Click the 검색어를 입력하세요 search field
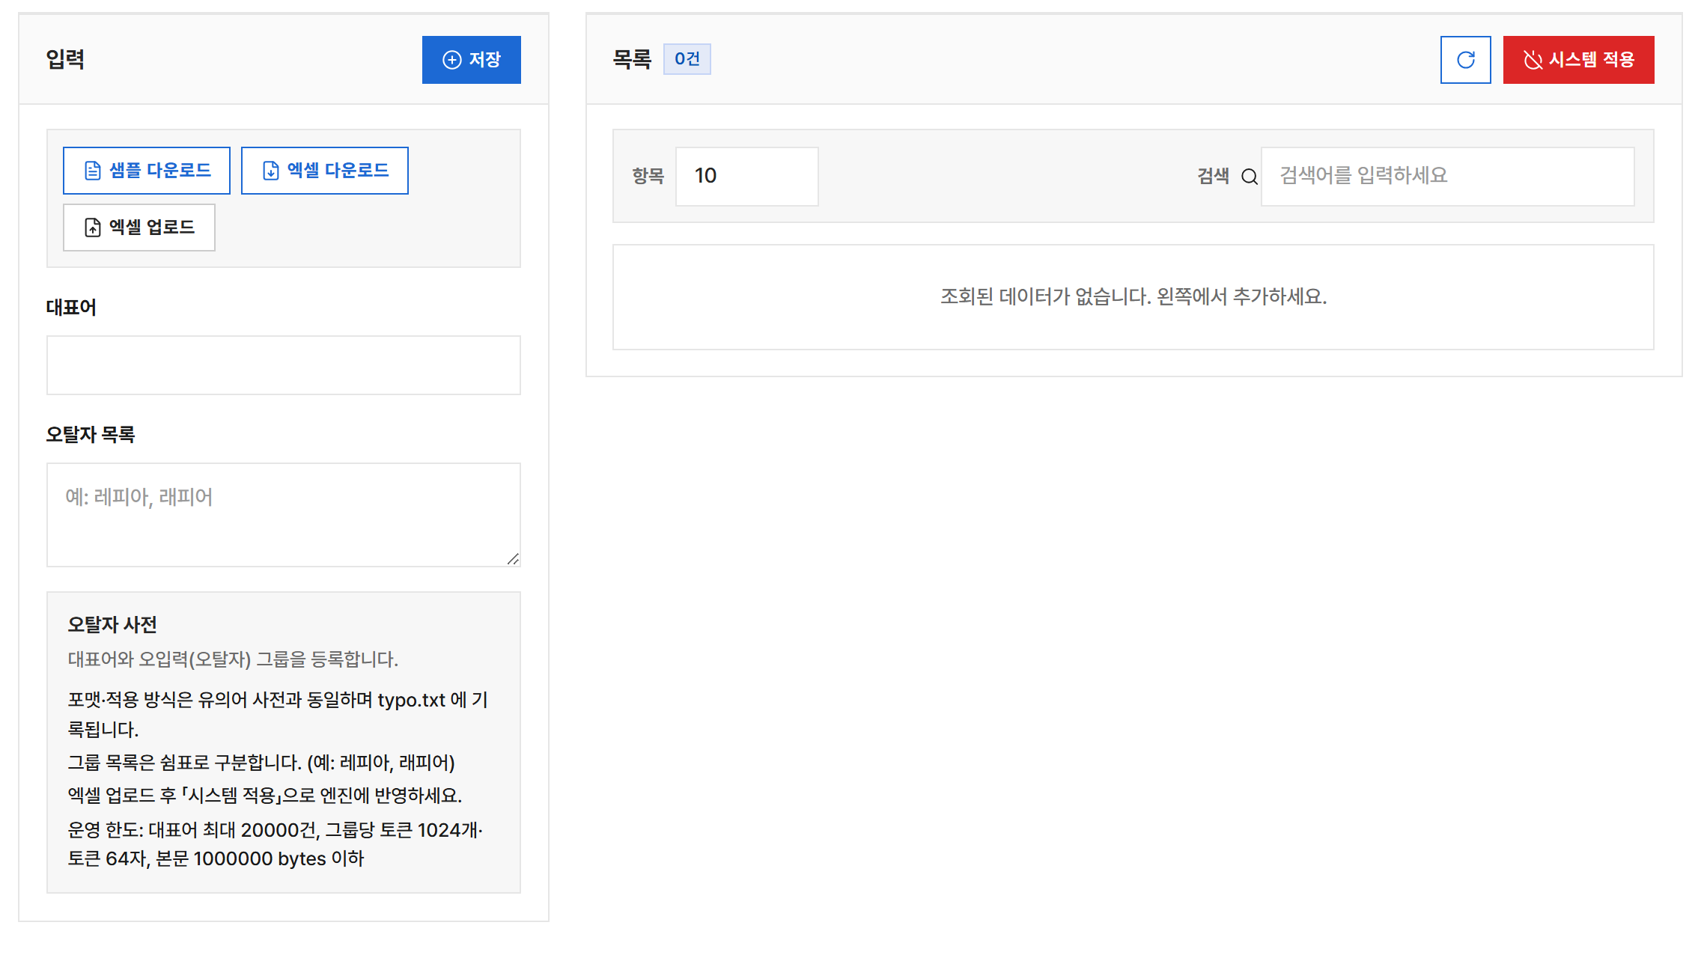The image size is (1701, 964). click(x=1448, y=176)
